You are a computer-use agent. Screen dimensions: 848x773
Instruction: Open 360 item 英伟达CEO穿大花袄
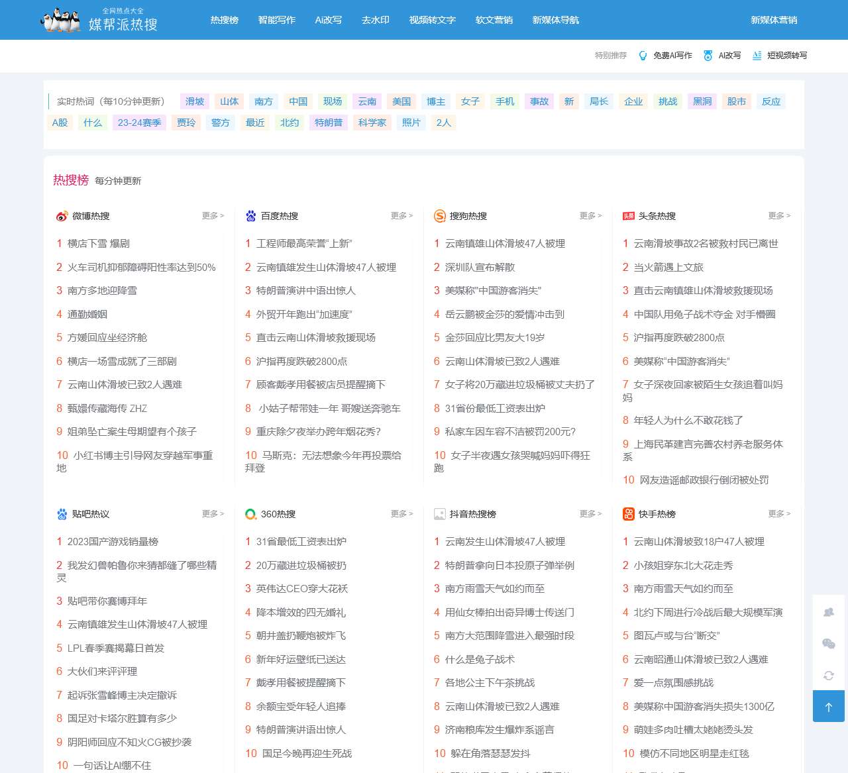(x=302, y=589)
